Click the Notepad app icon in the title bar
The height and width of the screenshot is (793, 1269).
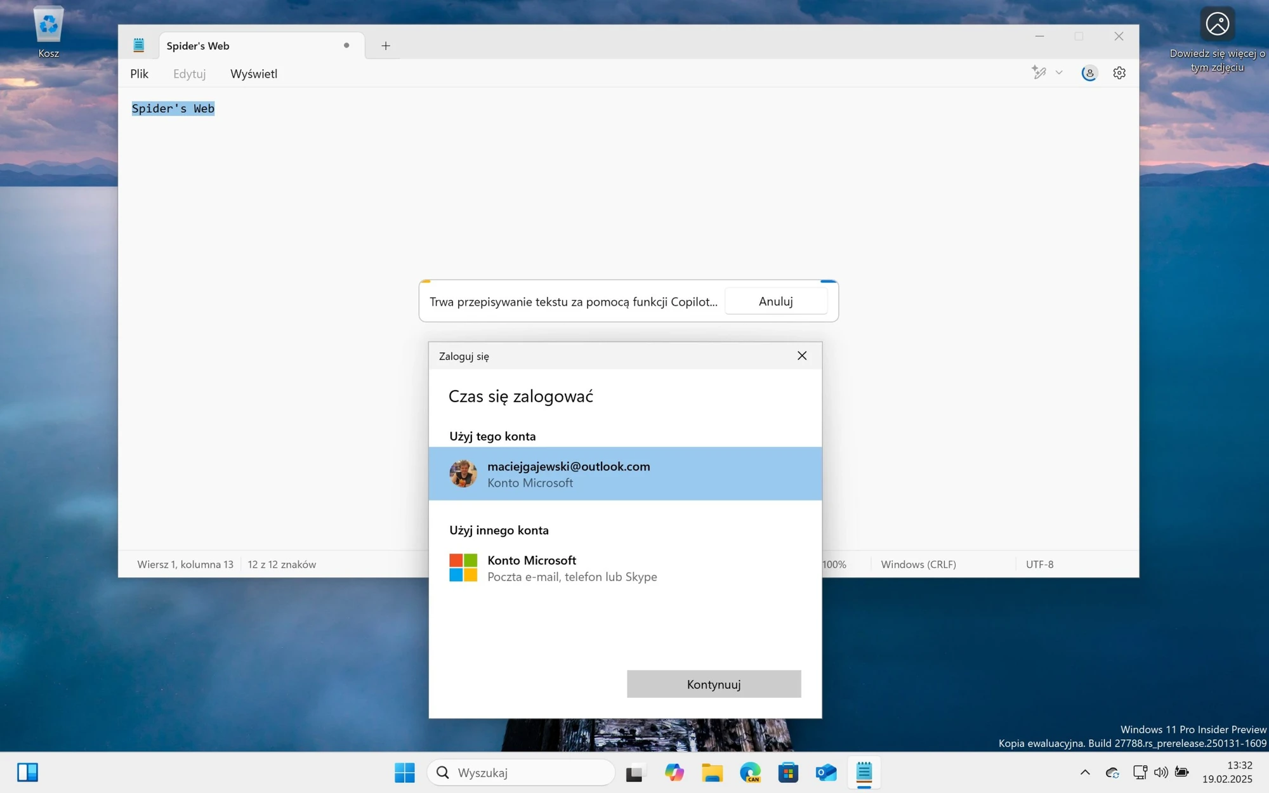pyautogui.click(x=138, y=45)
